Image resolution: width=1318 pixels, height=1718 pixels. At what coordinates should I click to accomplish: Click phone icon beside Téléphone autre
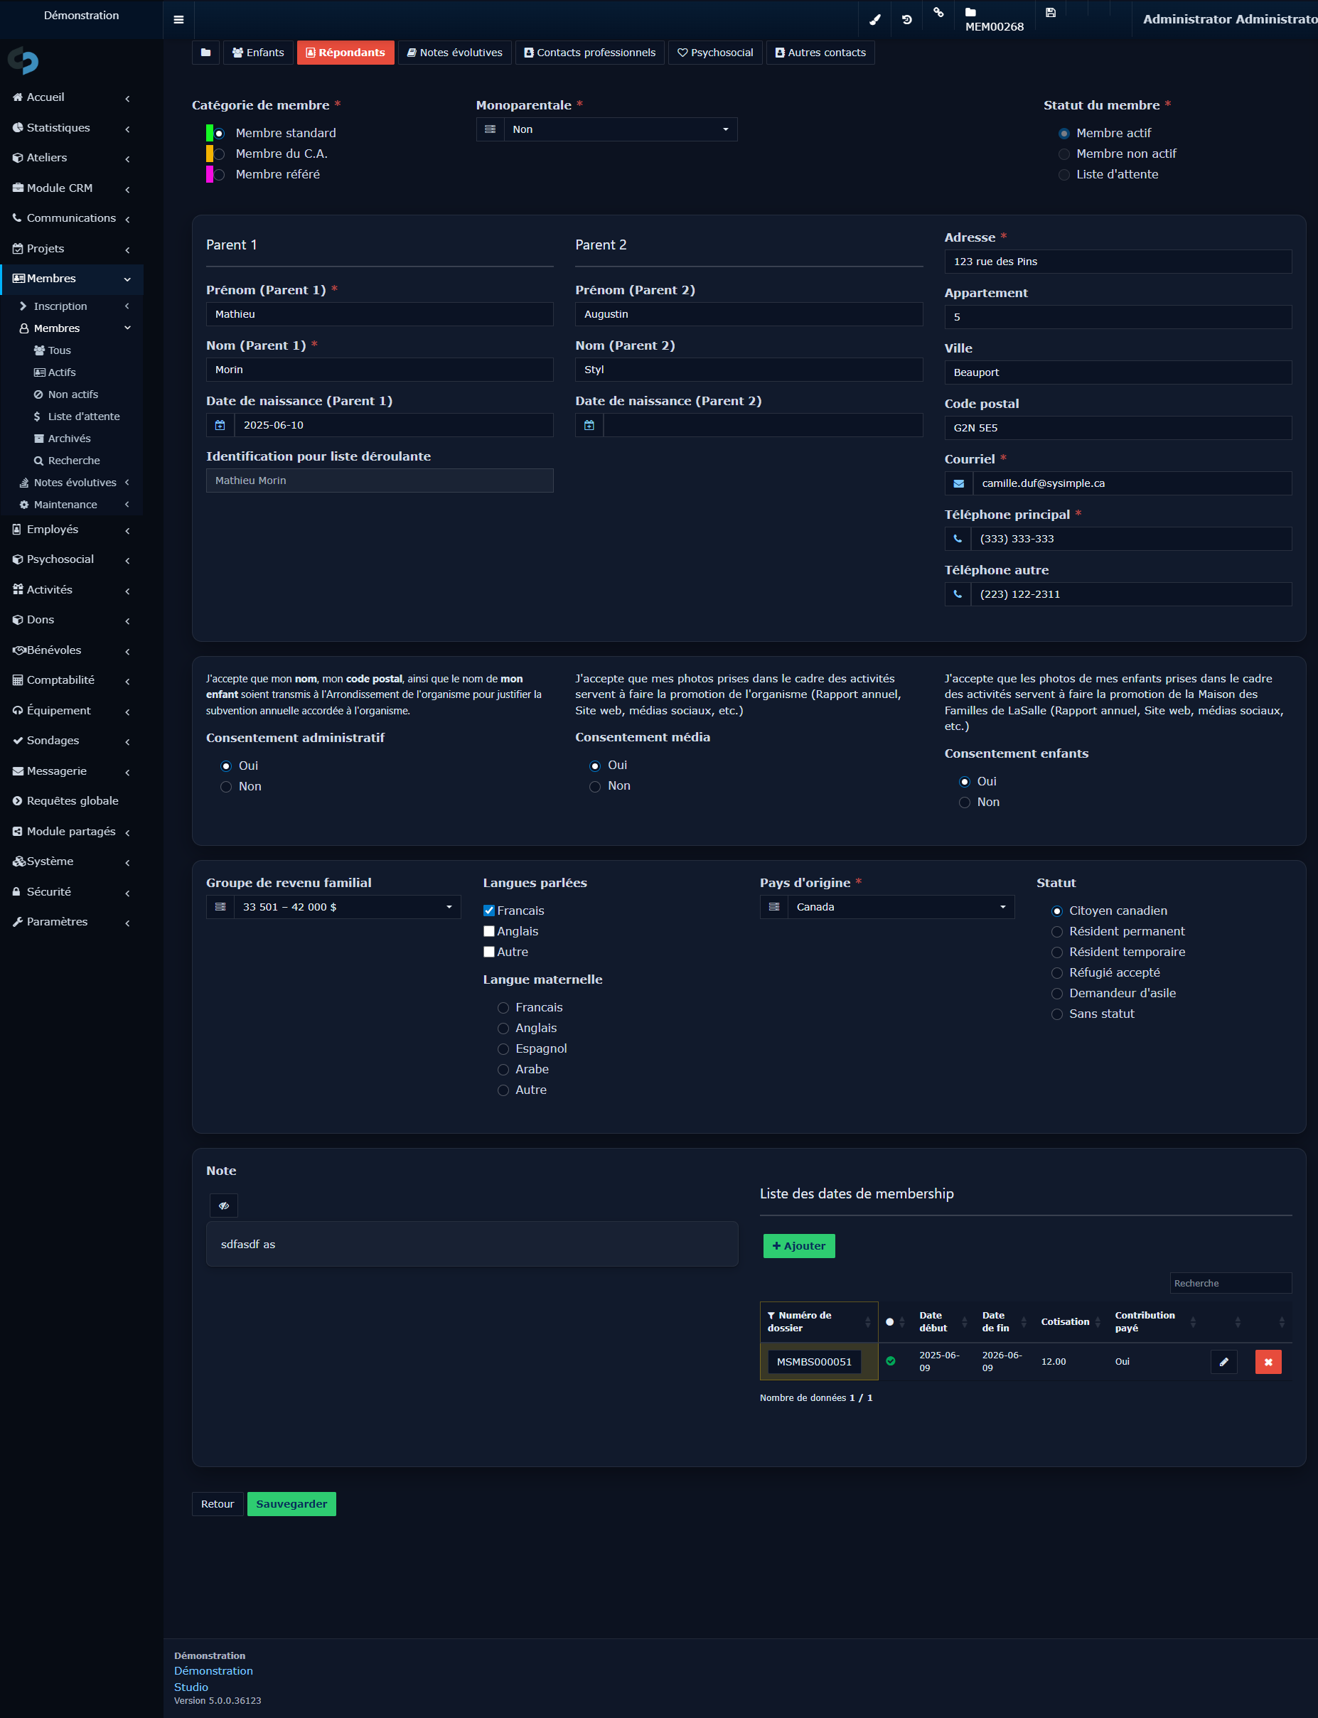958,594
